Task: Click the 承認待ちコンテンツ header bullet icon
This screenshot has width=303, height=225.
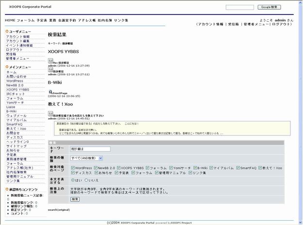Action: tap(7, 189)
